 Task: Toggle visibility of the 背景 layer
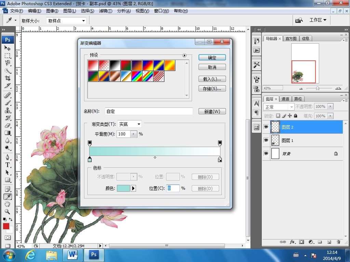pyautogui.click(x=266, y=153)
